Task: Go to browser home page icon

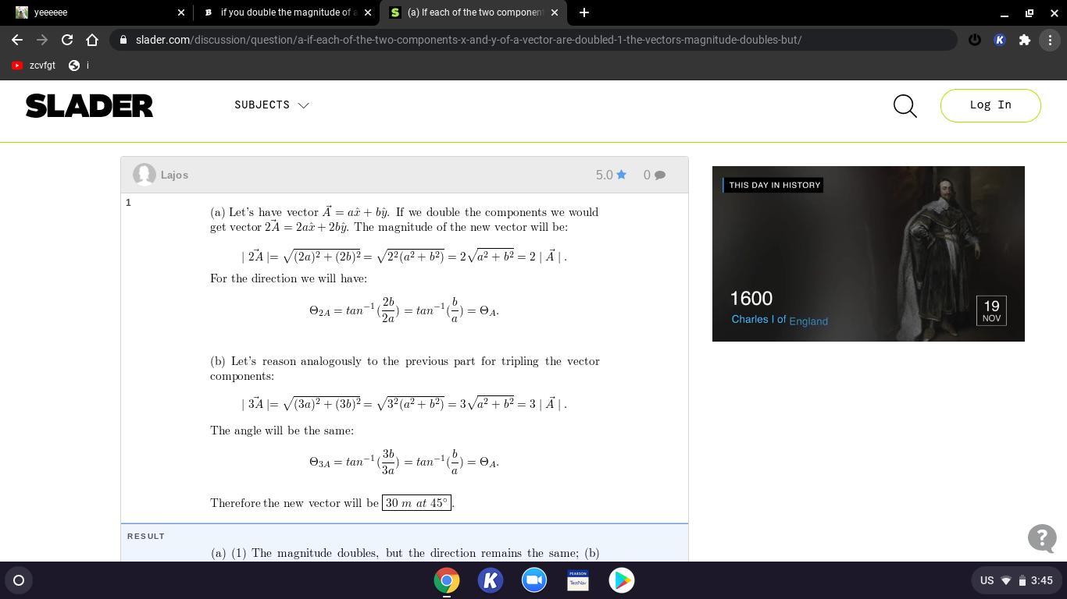Action: click(92, 40)
